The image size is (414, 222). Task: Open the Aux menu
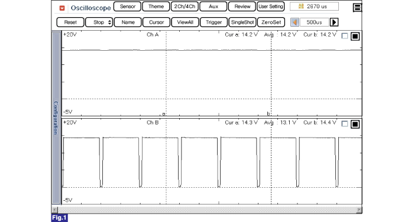coord(214,6)
